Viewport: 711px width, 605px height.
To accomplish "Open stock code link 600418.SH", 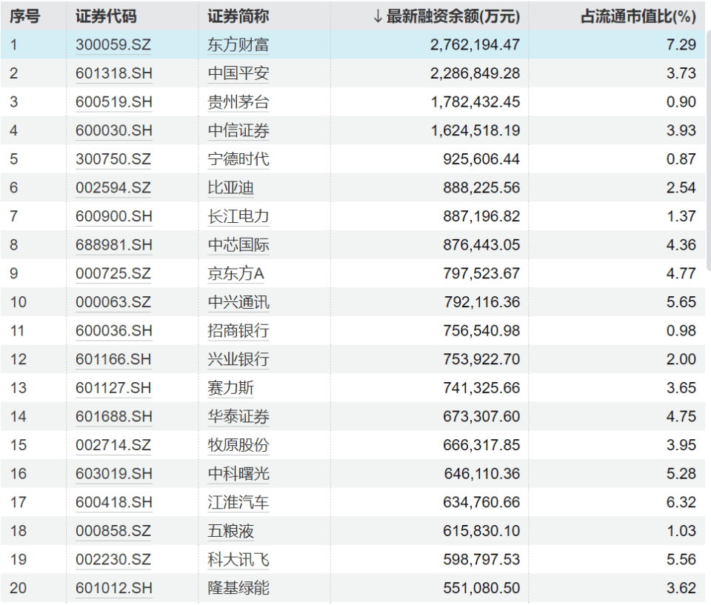I will tap(114, 502).
